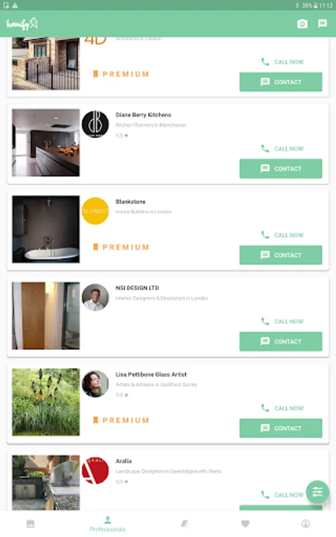Screen dimensions: 336x537
Task: Open the Blankstone bathroom photo thumbnail
Action: pos(46,229)
